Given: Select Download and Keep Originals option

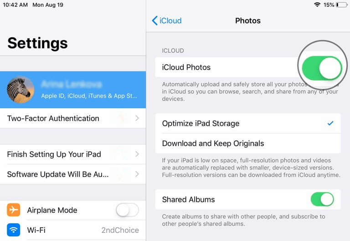Looking at the screenshot, I should pos(248,143).
